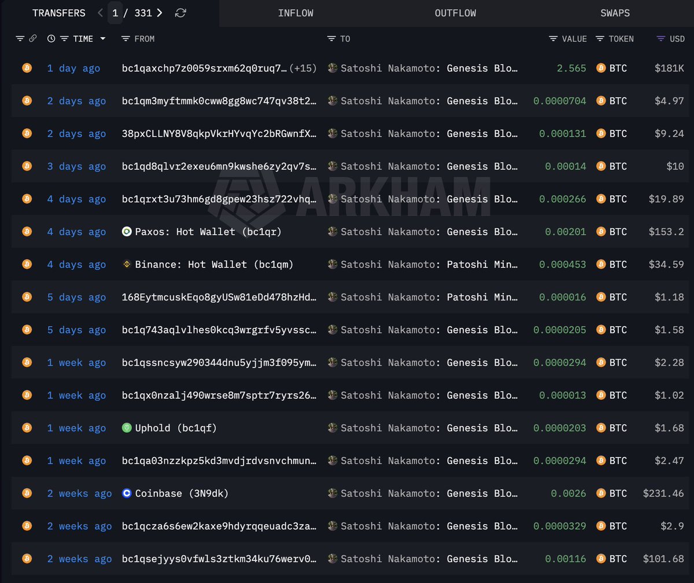The width and height of the screenshot is (694, 583).
Task: Click the USD amount $19.89
Action: 666,199
